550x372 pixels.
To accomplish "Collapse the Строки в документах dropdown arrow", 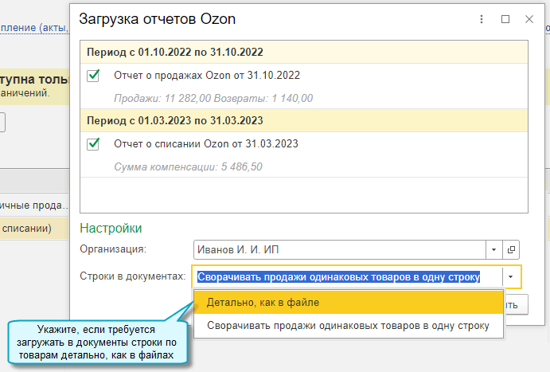I will pos(511,277).
